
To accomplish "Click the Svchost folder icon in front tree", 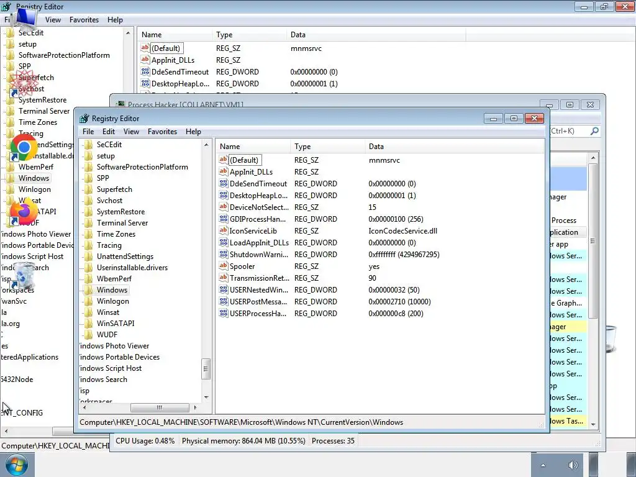I will [x=88, y=201].
